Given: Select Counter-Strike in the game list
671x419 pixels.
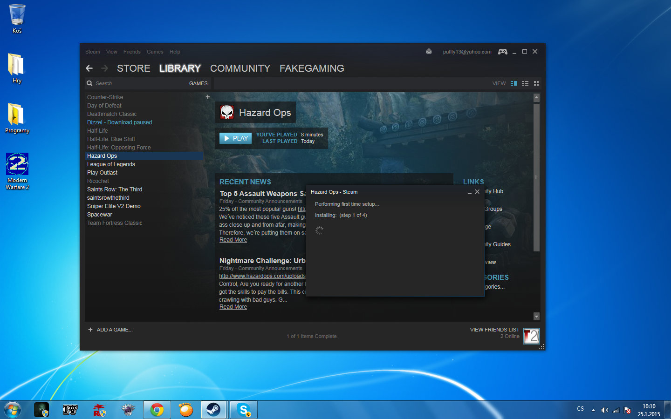Looking at the screenshot, I should tap(105, 97).
